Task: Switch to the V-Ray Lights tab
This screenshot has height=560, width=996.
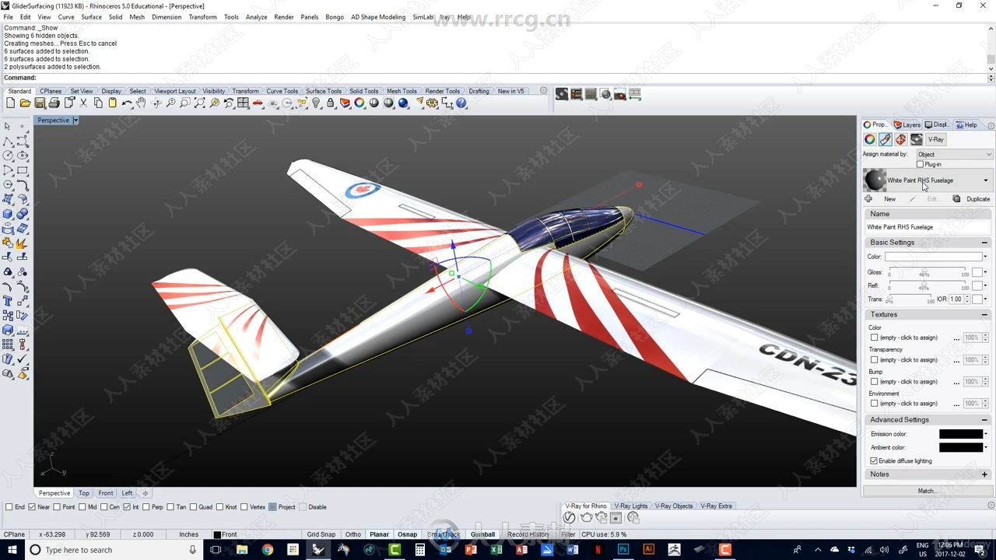Action: [630, 506]
